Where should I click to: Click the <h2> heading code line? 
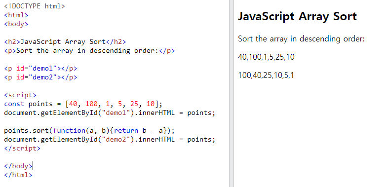click(65, 42)
